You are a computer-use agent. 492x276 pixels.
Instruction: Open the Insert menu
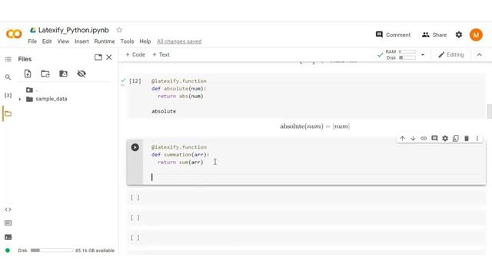[81, 41]
